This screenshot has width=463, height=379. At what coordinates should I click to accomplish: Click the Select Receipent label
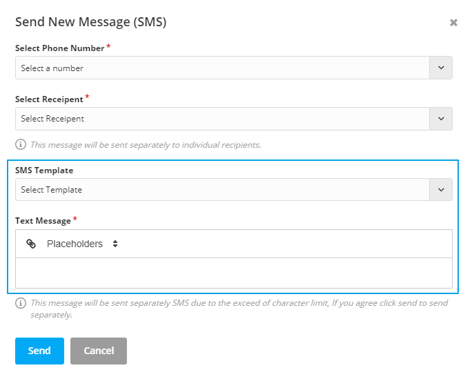(49, 99)
